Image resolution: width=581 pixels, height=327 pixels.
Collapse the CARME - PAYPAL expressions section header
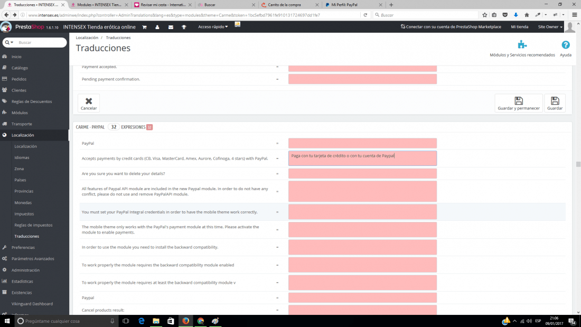click(x=114, y=127)
